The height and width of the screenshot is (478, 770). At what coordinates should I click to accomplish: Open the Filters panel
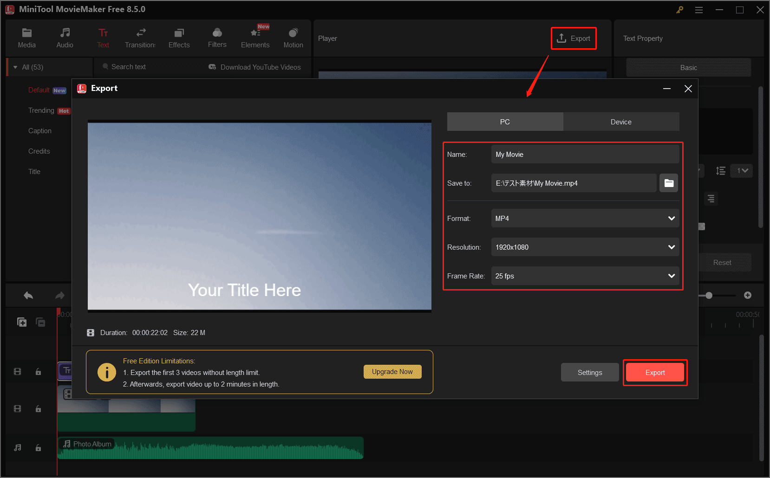click(x=217, y=37)
